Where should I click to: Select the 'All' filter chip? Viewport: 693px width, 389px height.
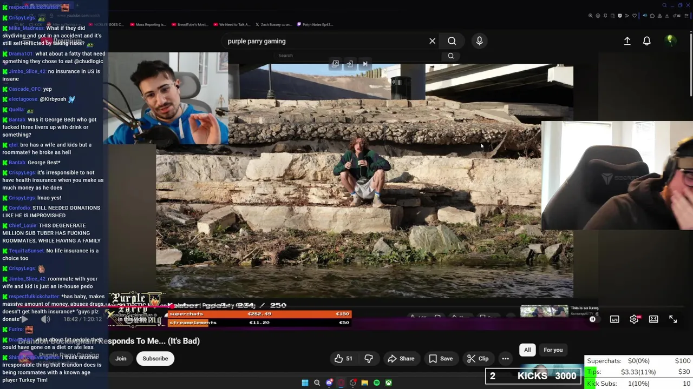tap(527, 350)
